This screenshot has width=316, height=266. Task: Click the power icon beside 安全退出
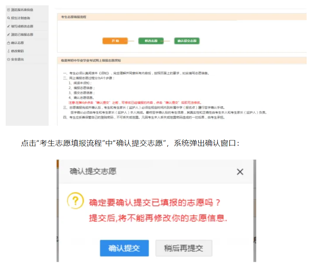click(x=9, y=59)
